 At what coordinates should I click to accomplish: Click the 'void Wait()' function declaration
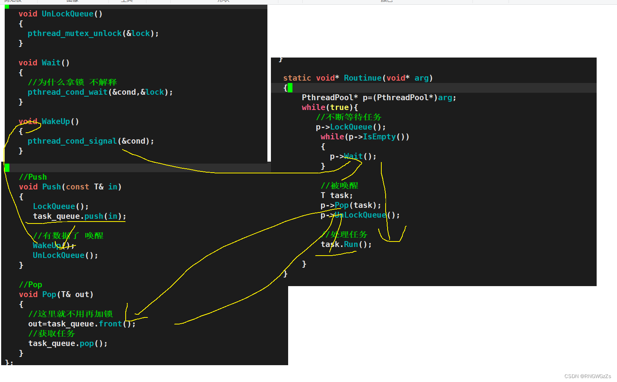pyautogui.click(x=44, y=63)
